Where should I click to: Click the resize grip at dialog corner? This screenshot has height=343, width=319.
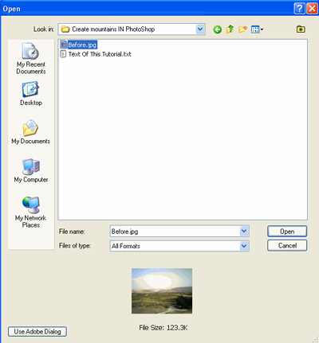click(315, 340)
